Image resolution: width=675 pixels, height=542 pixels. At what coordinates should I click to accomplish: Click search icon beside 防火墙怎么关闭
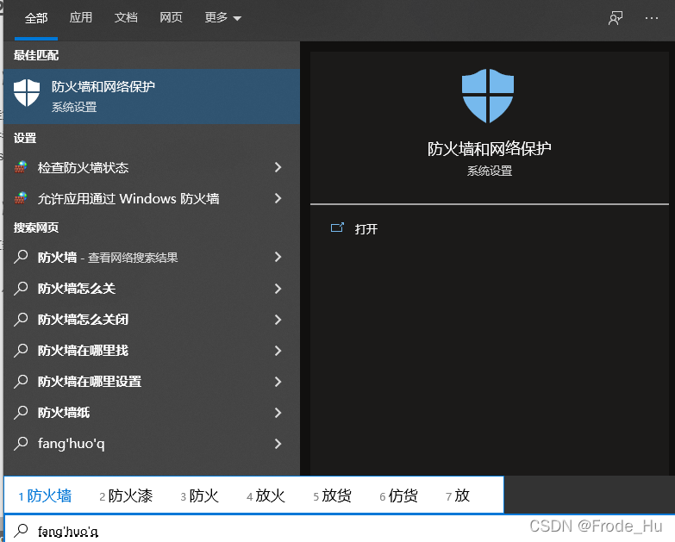pos(21,319)
